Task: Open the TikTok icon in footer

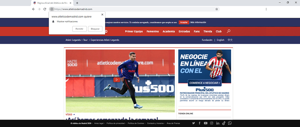Action: click(224, 123)
